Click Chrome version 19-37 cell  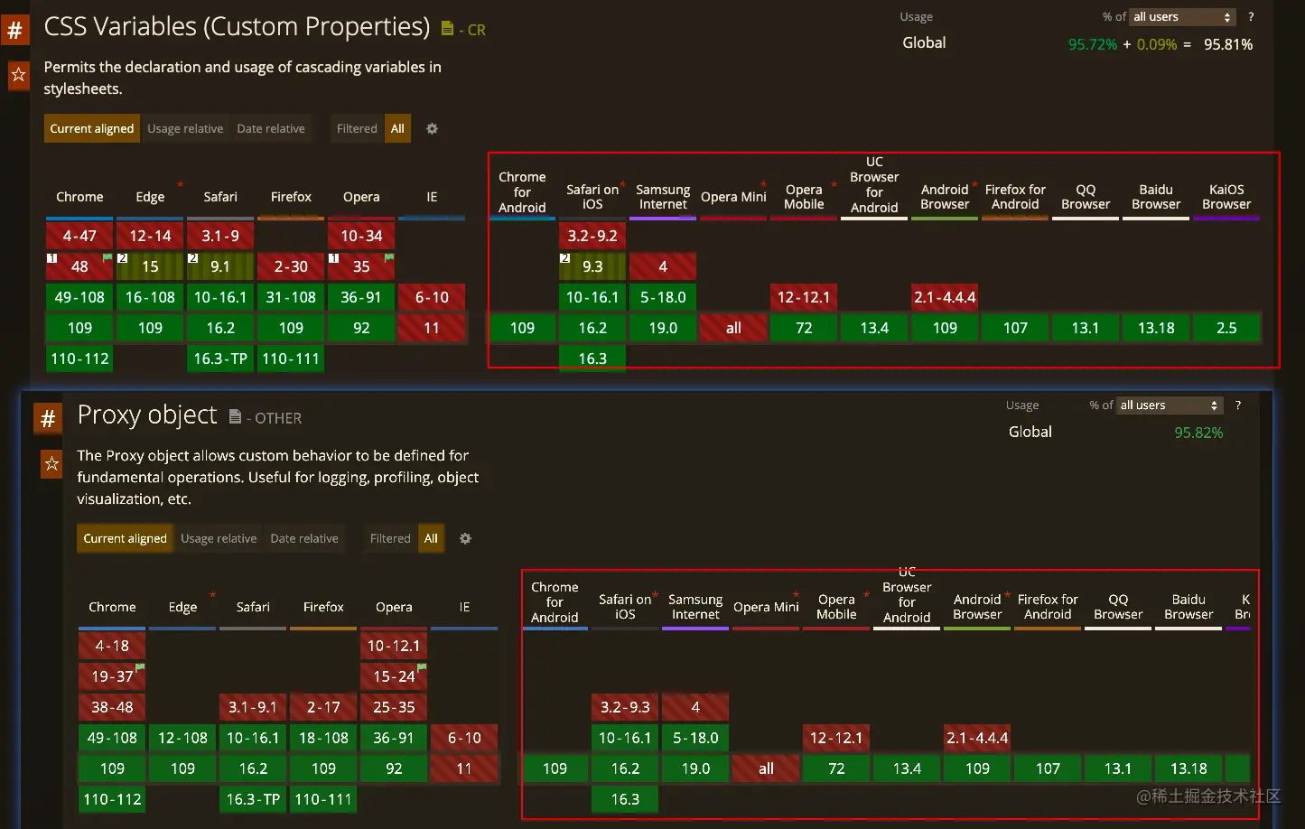[x=112, y=676]
